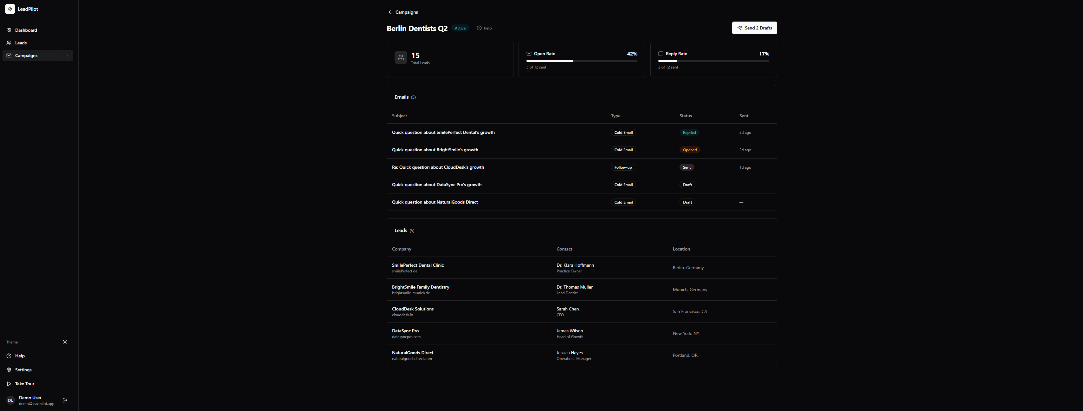Image resolution: width=1083 pixels, height=411 pixels.
Task: Click the paper plane icon on Send button
Action: [739, 28]
